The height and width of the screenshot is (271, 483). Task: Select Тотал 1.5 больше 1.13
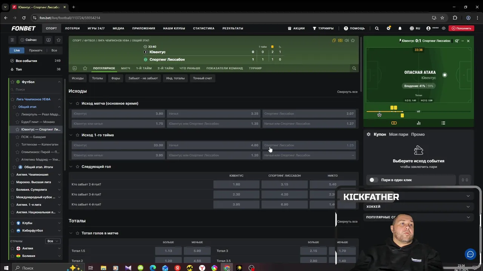click(x=168, y=251)
